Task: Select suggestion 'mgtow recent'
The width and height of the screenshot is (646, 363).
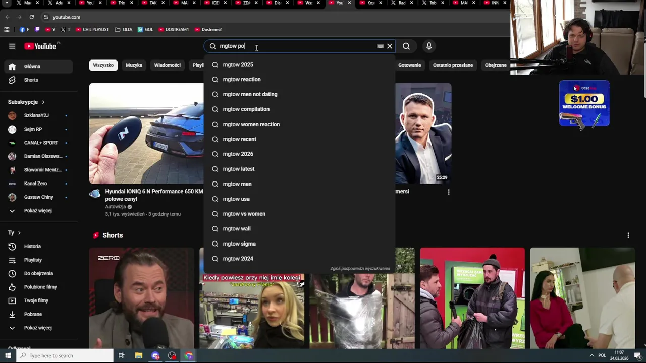Action: pos(299,139)
